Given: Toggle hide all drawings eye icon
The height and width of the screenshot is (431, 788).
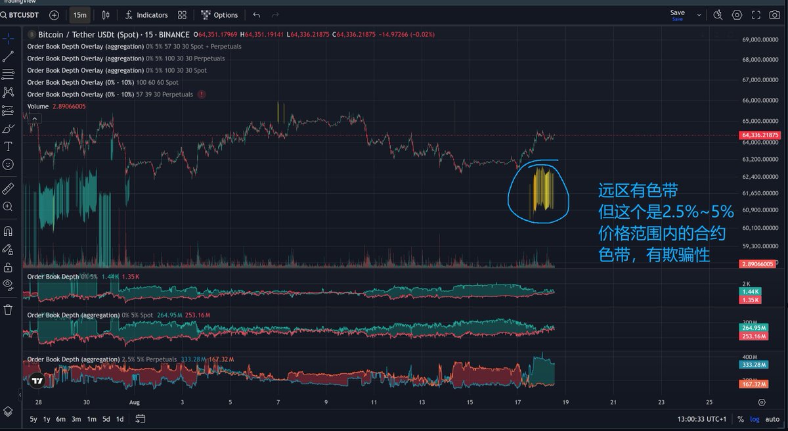Looking at the screenshot, I should [9, 284].
